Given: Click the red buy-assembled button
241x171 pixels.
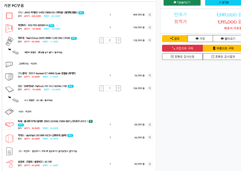Looking at the screenshot, I should click(183, 48).
